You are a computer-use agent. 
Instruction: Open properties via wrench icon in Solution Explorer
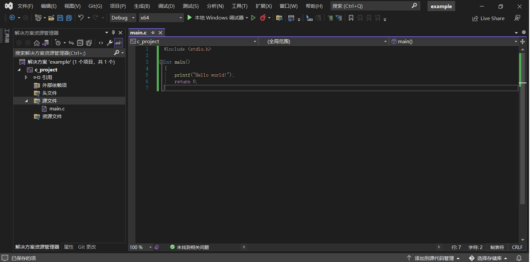click(110, 43)
